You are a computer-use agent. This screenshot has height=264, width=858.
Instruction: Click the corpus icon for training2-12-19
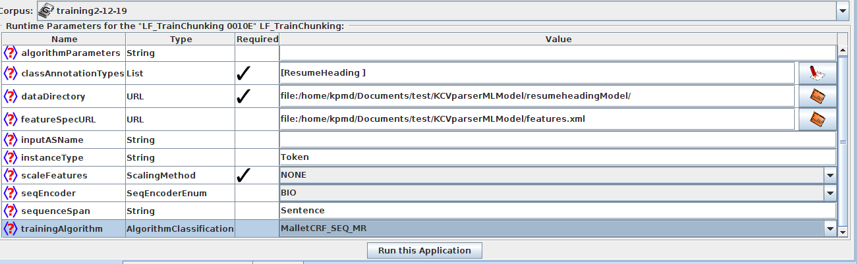point(46,11)
